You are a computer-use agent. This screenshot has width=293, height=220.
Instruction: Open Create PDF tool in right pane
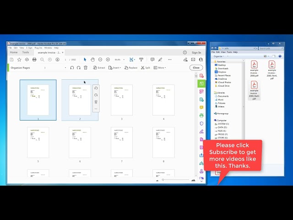(201, 76)
